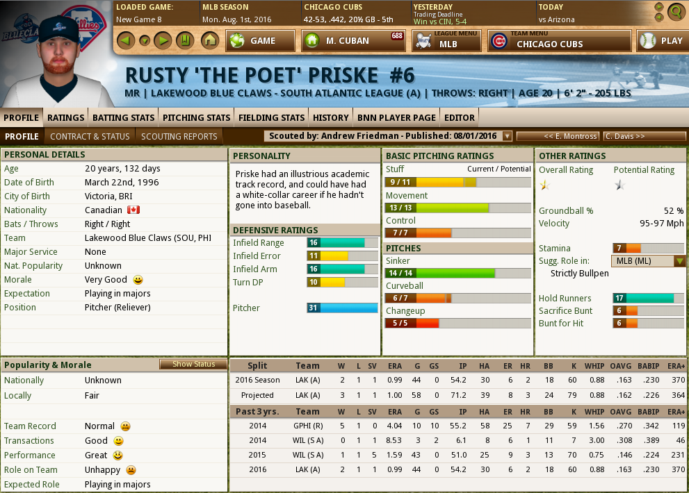Screen dimensions: 689x493
Task: Open the Contract & Status subtab
Action: click(90, 136)
